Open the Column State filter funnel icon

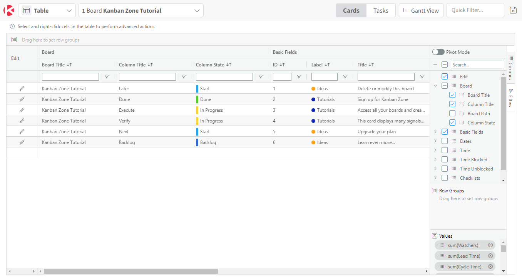[x=261, y=77]
